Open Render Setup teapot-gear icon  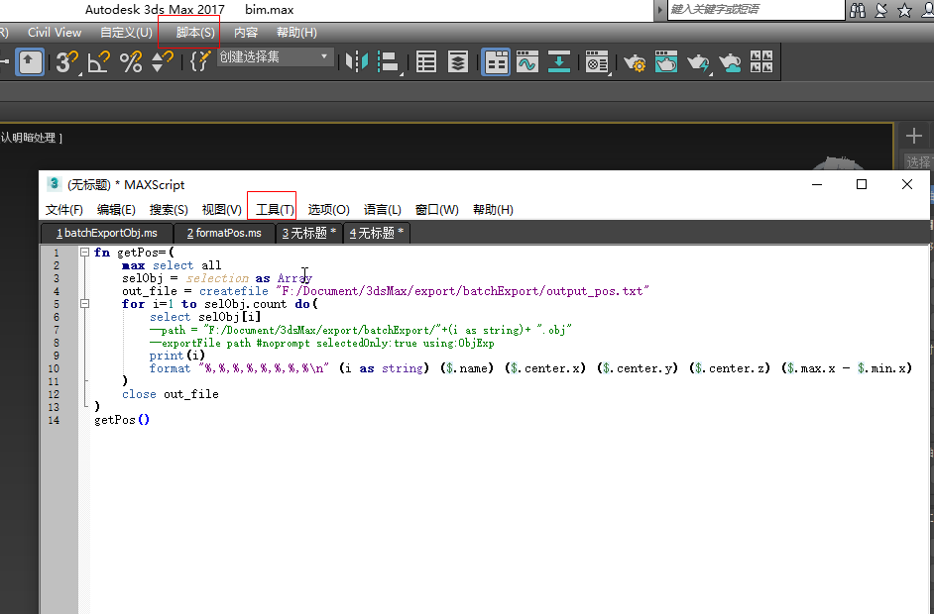click(635, 61)
